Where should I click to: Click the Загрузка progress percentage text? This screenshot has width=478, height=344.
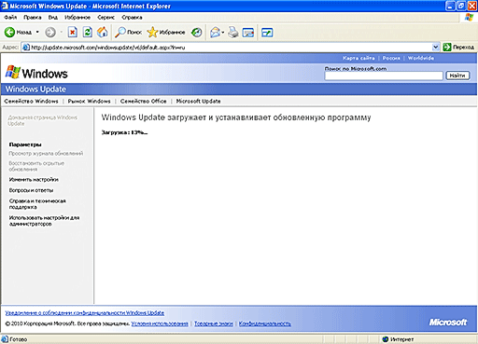click(x=124, y=132)
